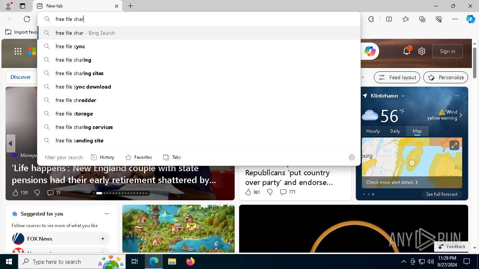Follow FOX News source with plus
479x269 pixels.
point(103,238)
